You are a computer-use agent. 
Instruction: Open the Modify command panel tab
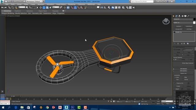click(x=176, y=16)
